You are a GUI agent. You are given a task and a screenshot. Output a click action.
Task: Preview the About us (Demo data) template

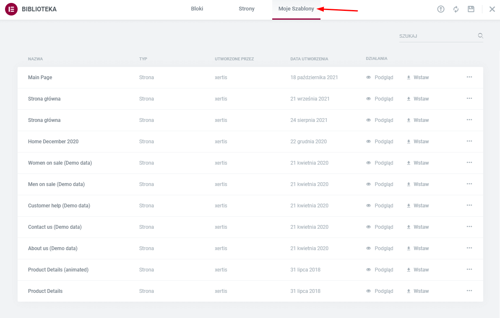point(380,248)
